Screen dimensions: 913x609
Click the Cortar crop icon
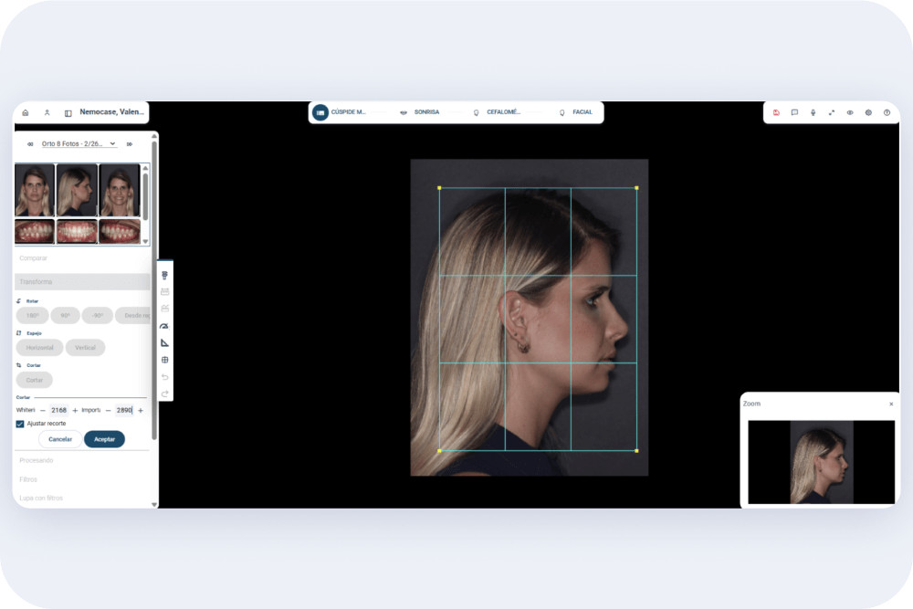tap(18, 365)
